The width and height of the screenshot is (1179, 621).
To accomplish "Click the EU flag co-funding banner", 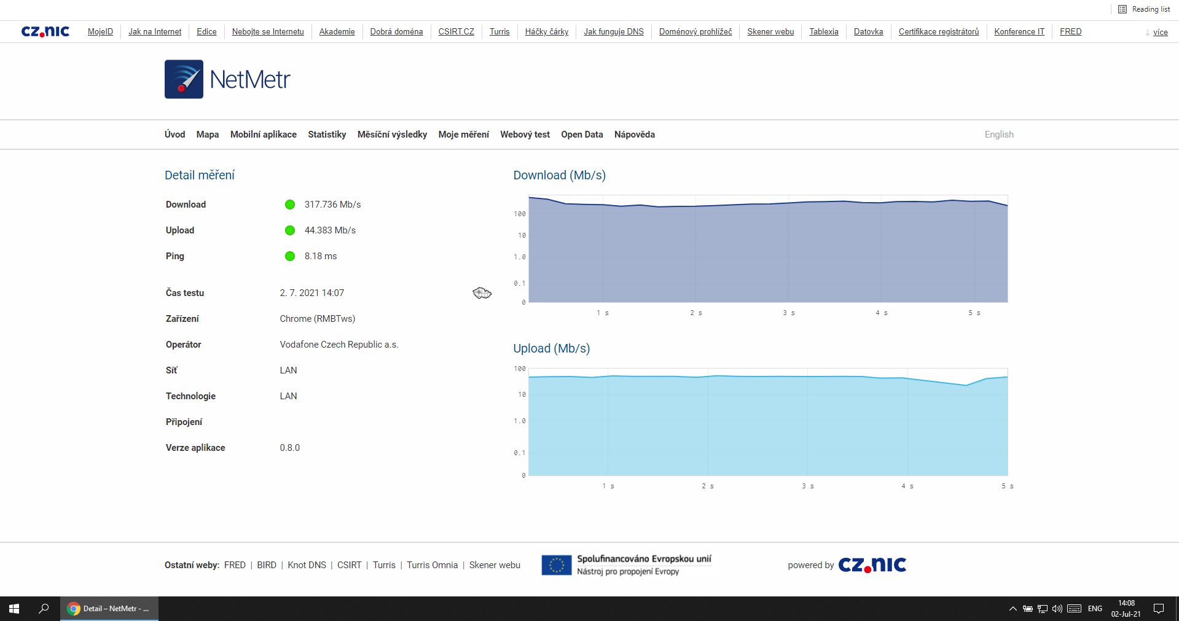I will click(557, 565).
